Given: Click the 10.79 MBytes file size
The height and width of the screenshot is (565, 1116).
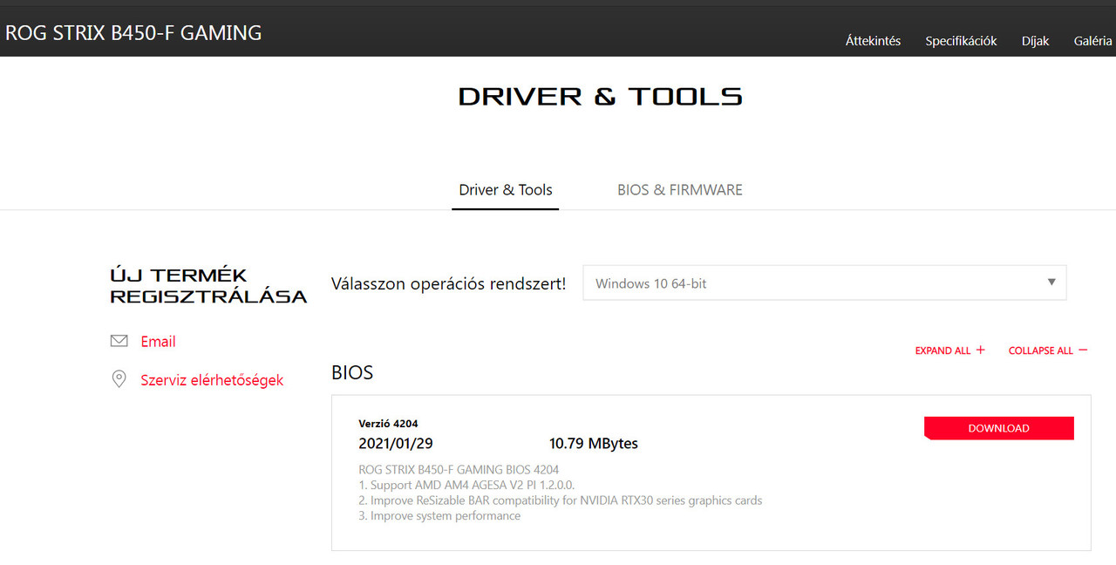Looking at the screenshot, I should [594, 444].
